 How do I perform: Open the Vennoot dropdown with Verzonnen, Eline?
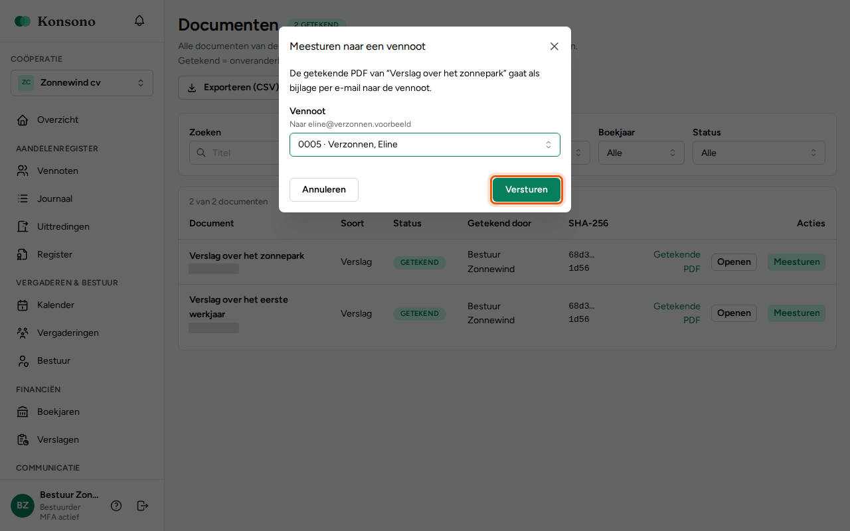click(x=425, y=145)
